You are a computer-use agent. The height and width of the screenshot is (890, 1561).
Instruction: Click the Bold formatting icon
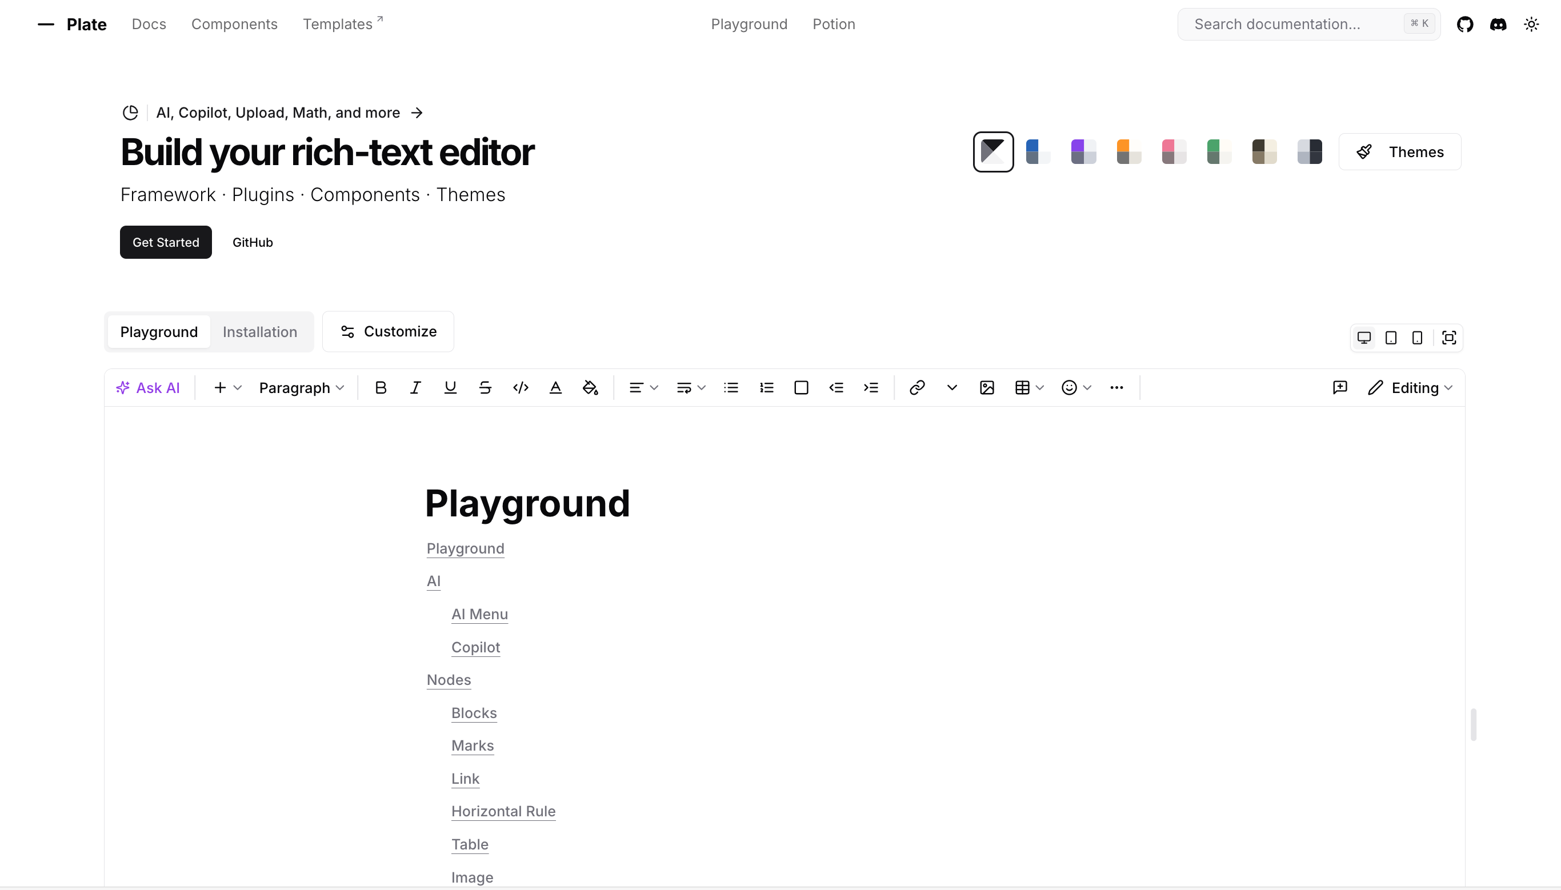click(380, 387)
